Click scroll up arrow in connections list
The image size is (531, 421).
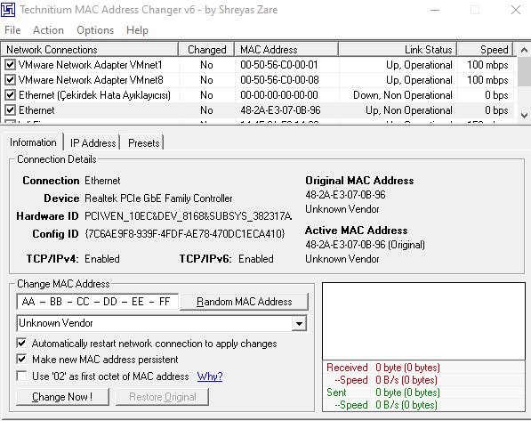point(524,50)
